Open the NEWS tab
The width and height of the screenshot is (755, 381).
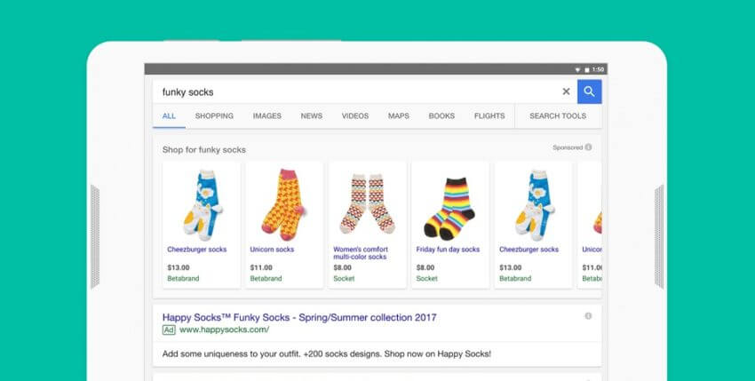click(x=312, y=116)
